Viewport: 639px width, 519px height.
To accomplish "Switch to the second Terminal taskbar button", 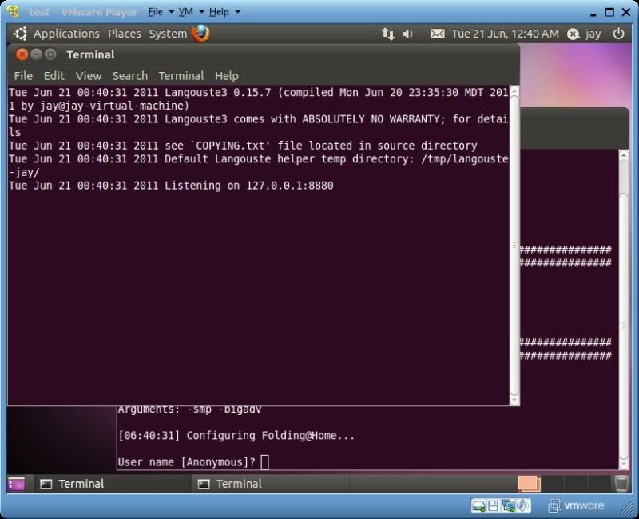I will 270,484.
